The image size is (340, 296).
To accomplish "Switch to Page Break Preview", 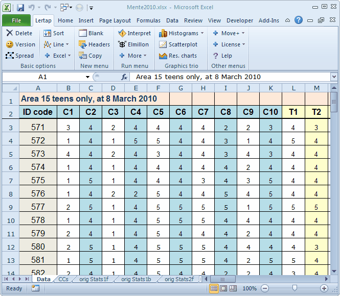I will 233,288.
